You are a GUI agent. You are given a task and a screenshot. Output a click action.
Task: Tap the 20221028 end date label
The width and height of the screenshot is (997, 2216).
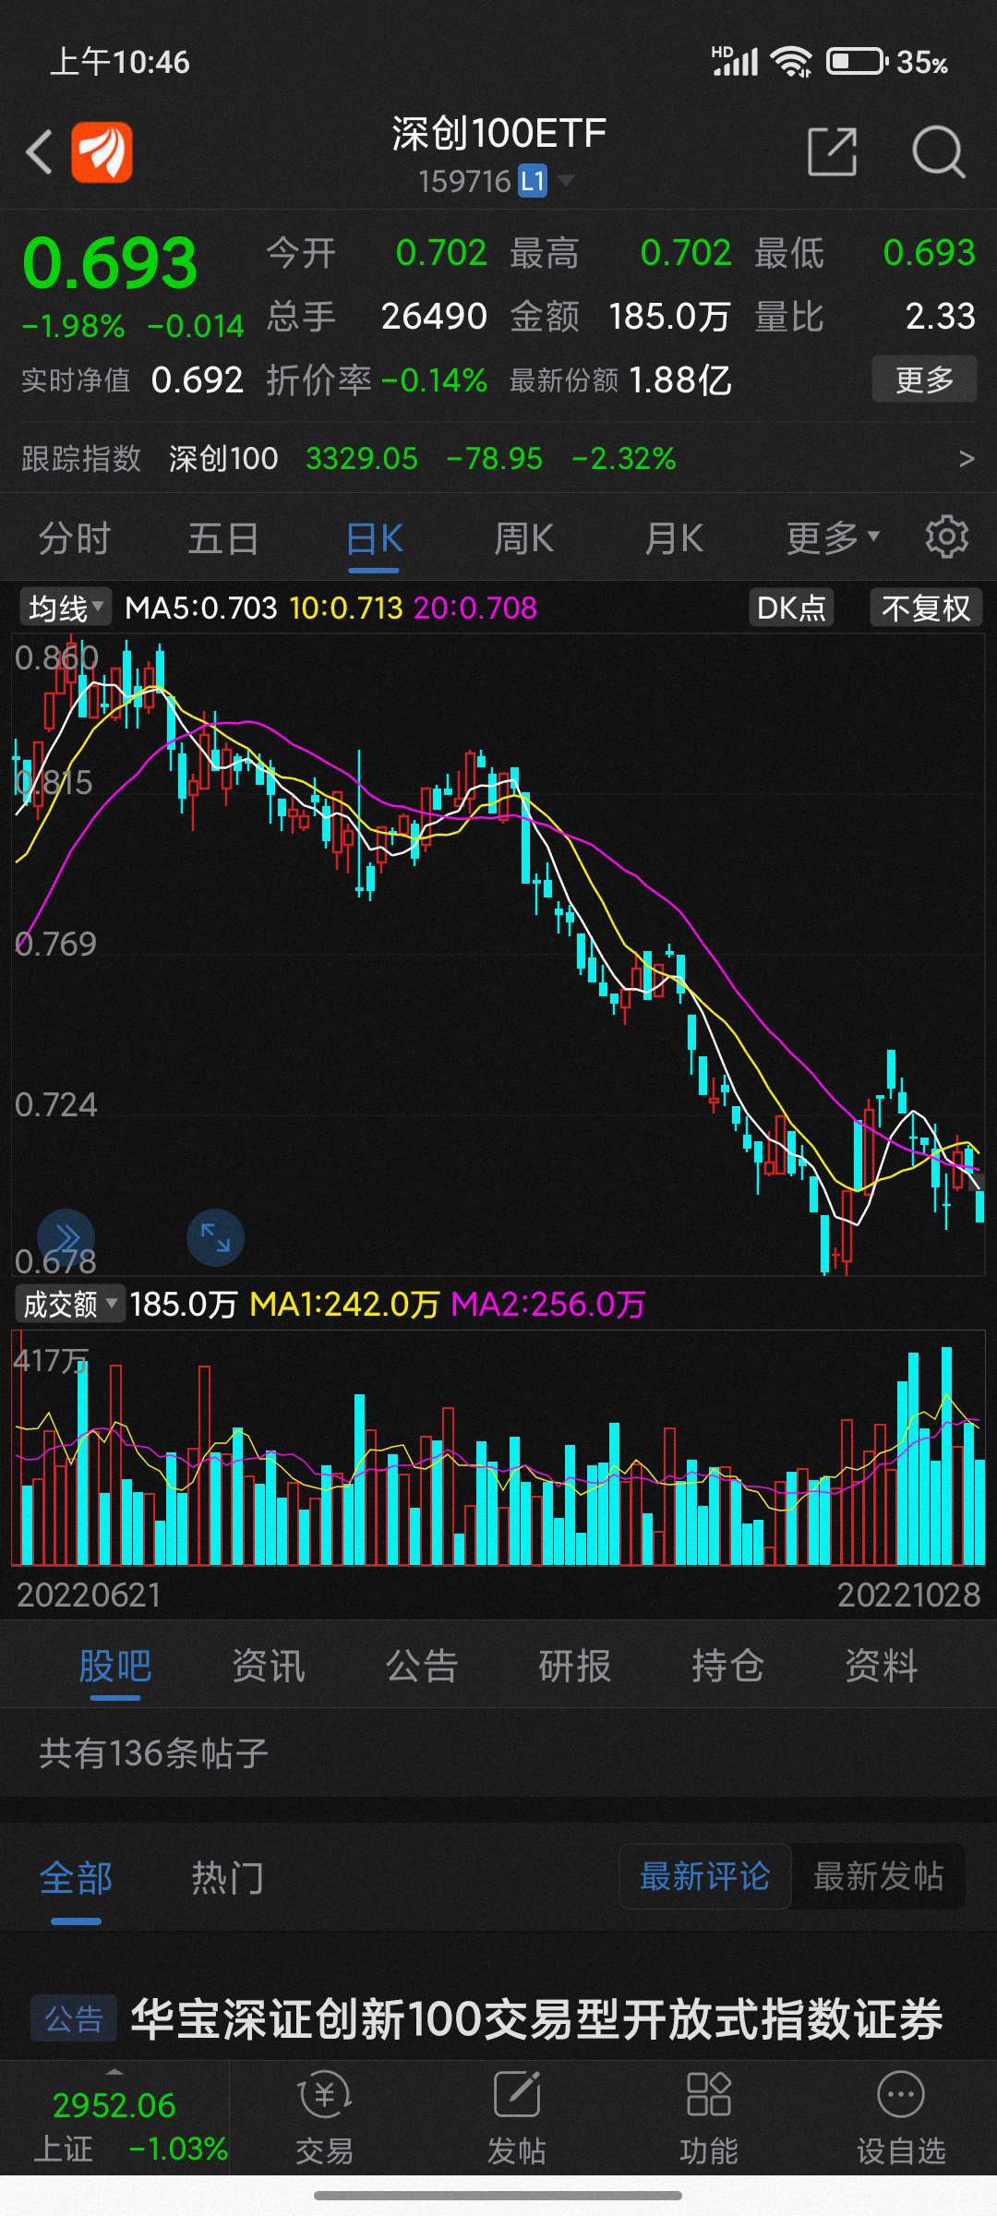pyautogui.click(x=908, y=1595)
